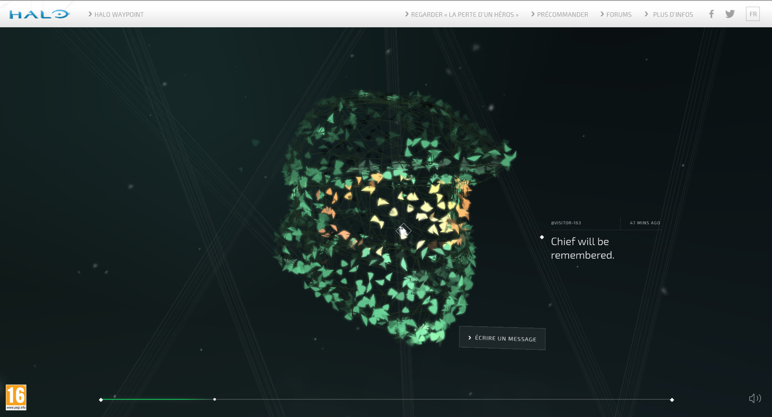Screen dimensions: 772x417
Task: Click the diamond bullet beside the message
Action: tap(542, 237)
